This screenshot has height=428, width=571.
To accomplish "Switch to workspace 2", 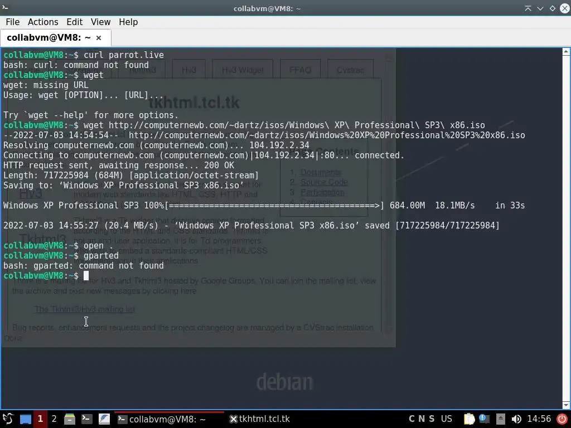I will [54, 419].
